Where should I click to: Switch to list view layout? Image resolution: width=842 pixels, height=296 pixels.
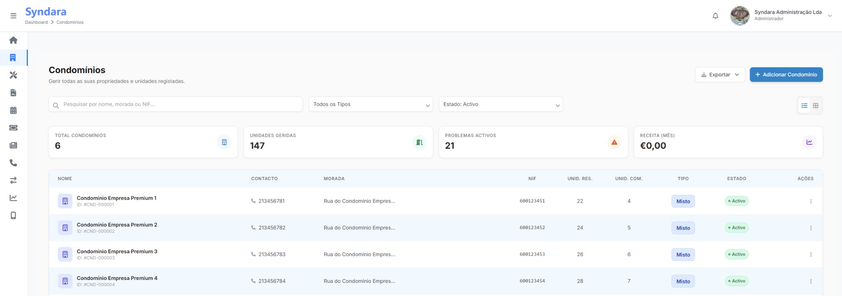pos(804,106)
